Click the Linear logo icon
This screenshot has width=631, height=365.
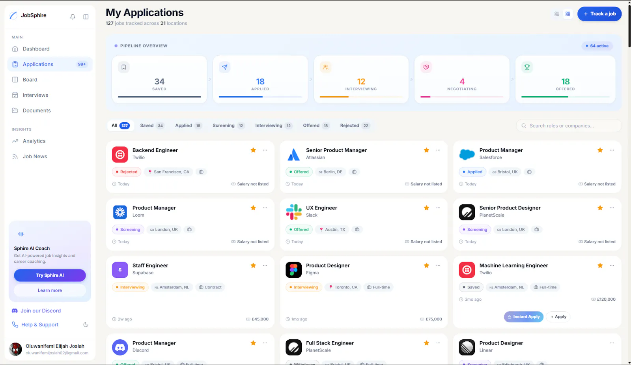[467, 347]
